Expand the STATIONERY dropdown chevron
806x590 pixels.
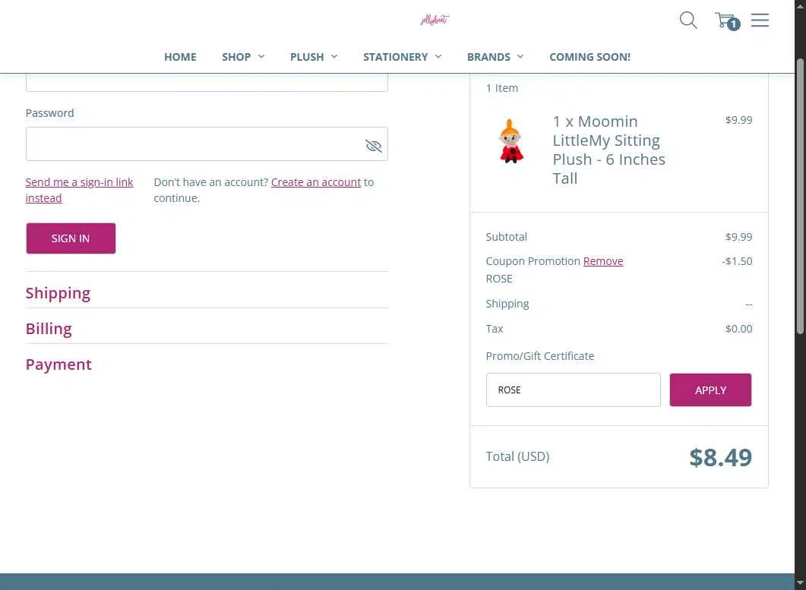pos(438,56)
